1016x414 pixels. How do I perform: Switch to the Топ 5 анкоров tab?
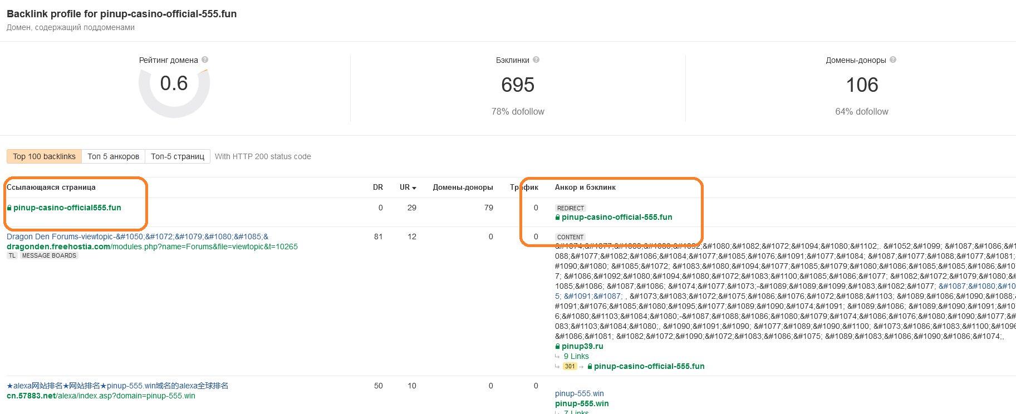coord(113,156)
